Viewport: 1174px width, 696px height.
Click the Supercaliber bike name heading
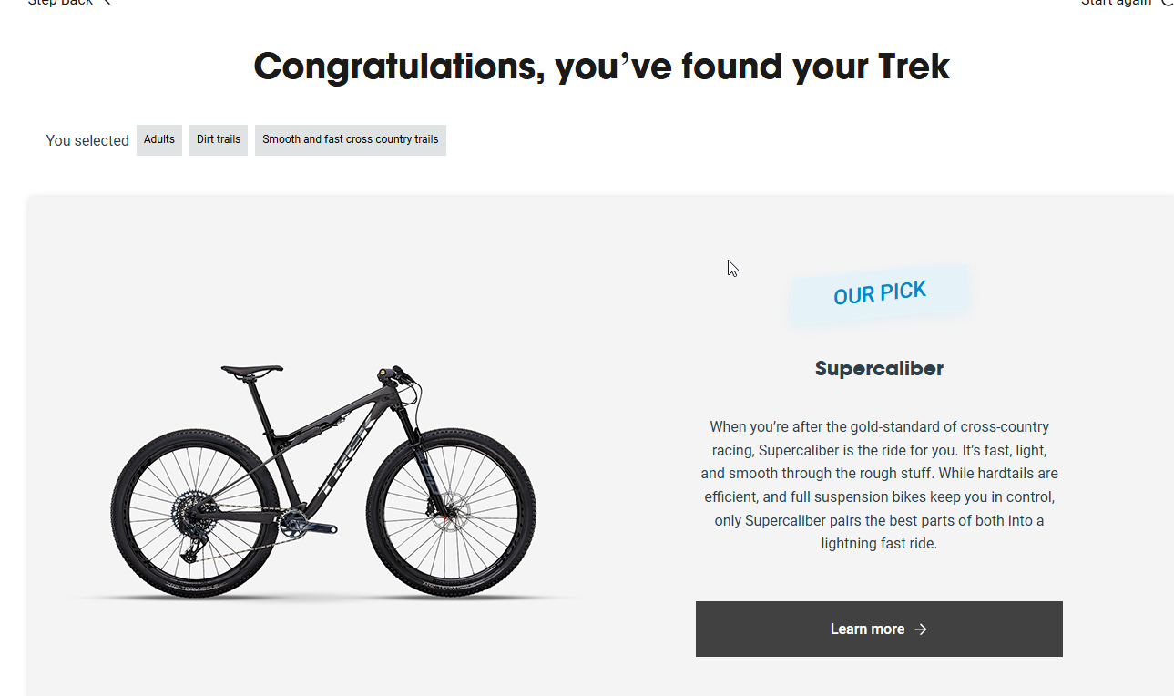coord(879,369)
